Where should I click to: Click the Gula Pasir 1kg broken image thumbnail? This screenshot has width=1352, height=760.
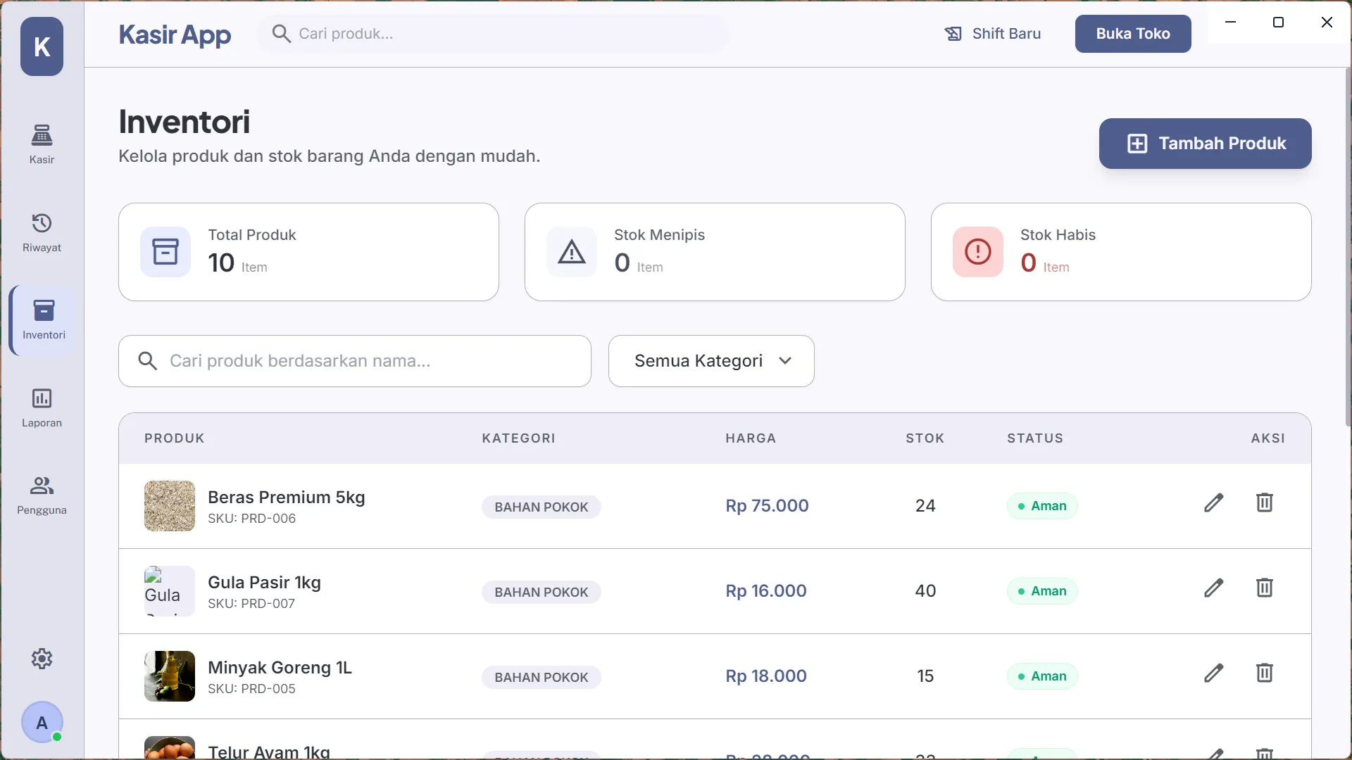pyautogui.click(x=170, y=591)
